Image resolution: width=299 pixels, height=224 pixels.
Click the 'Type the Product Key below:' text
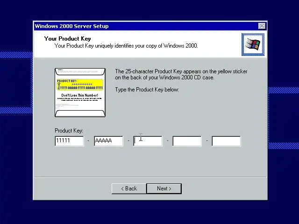point(147,90)
